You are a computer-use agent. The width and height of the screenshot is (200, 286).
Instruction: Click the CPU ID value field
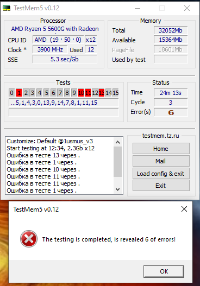[x=58, y=40]
